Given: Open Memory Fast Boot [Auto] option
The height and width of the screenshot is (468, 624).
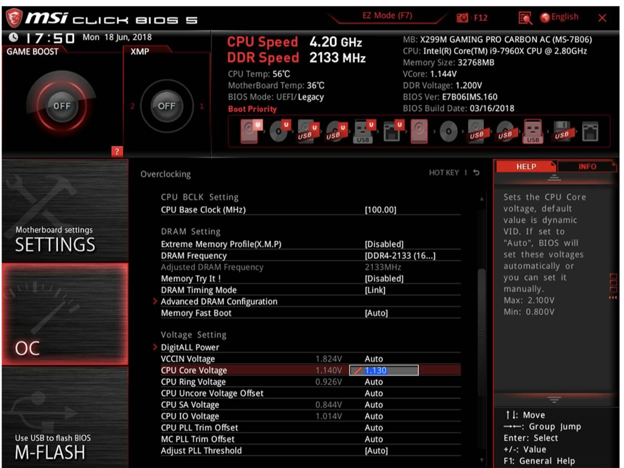Looking at the screenshot, I should (376, 313).
